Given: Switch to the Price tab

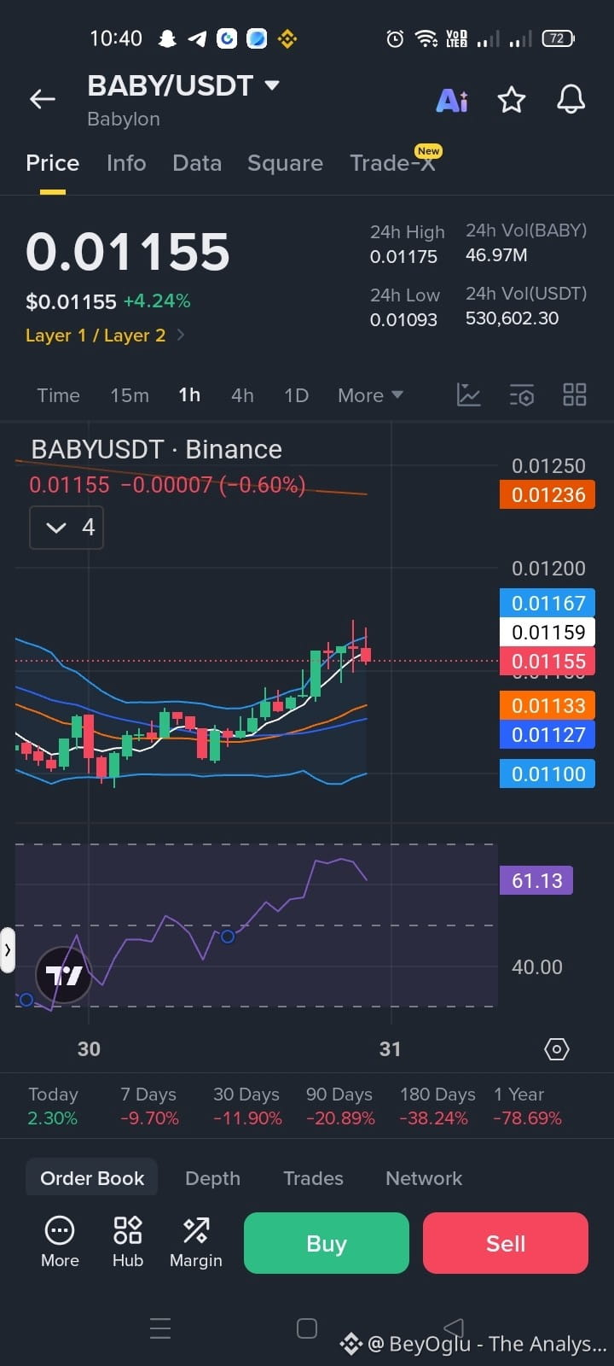Looking at the screenshot, I should [53, 163].
